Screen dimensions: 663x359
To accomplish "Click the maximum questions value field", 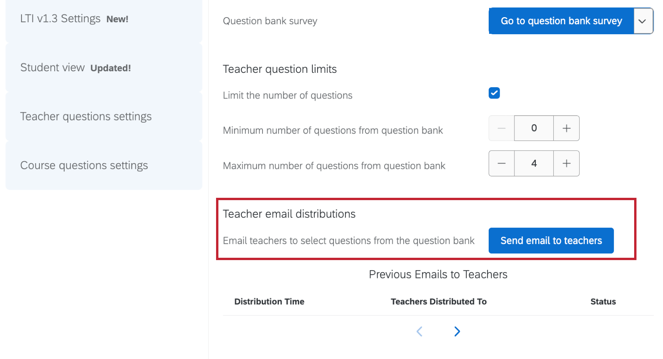I will pyautogui.click(x=534, y=164).
